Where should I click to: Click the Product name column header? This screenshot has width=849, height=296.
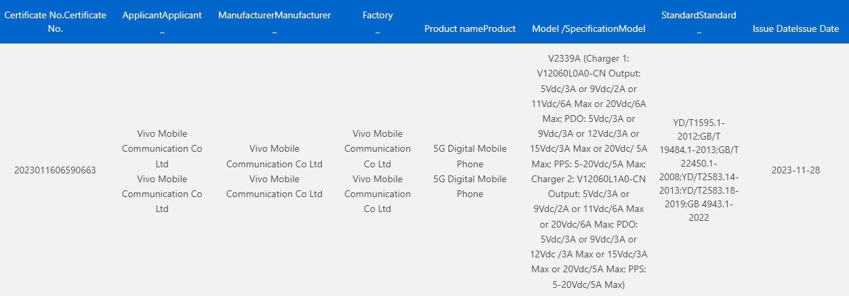pos(470,28)
